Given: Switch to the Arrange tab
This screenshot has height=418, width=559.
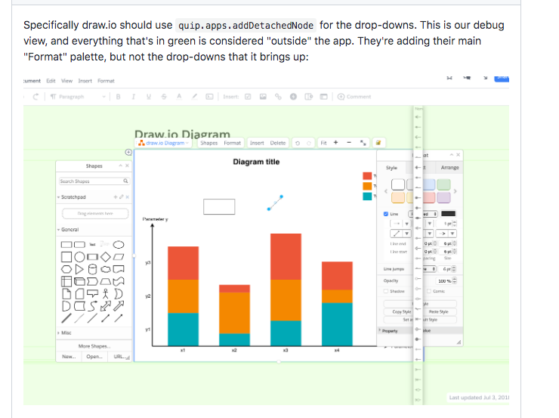Looking at the screenshot, I should 449,168.
